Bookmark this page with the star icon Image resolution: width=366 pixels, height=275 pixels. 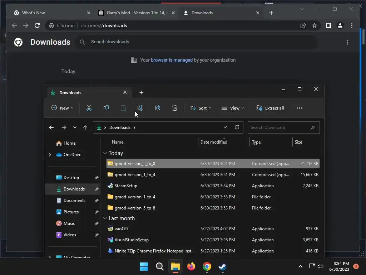point(315,25)
